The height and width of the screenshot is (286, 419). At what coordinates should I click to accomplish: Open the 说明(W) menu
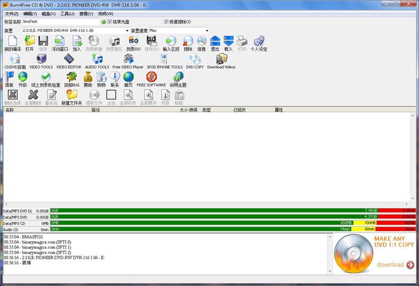pos(105,14)
